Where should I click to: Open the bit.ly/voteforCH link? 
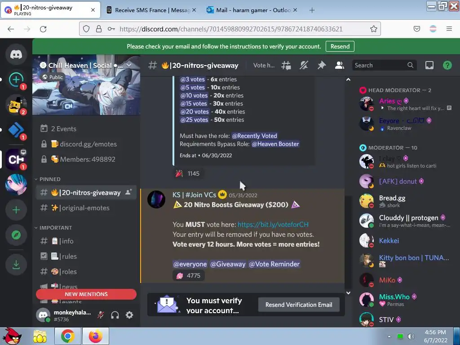pyautogui.click(x=273, y=225)
